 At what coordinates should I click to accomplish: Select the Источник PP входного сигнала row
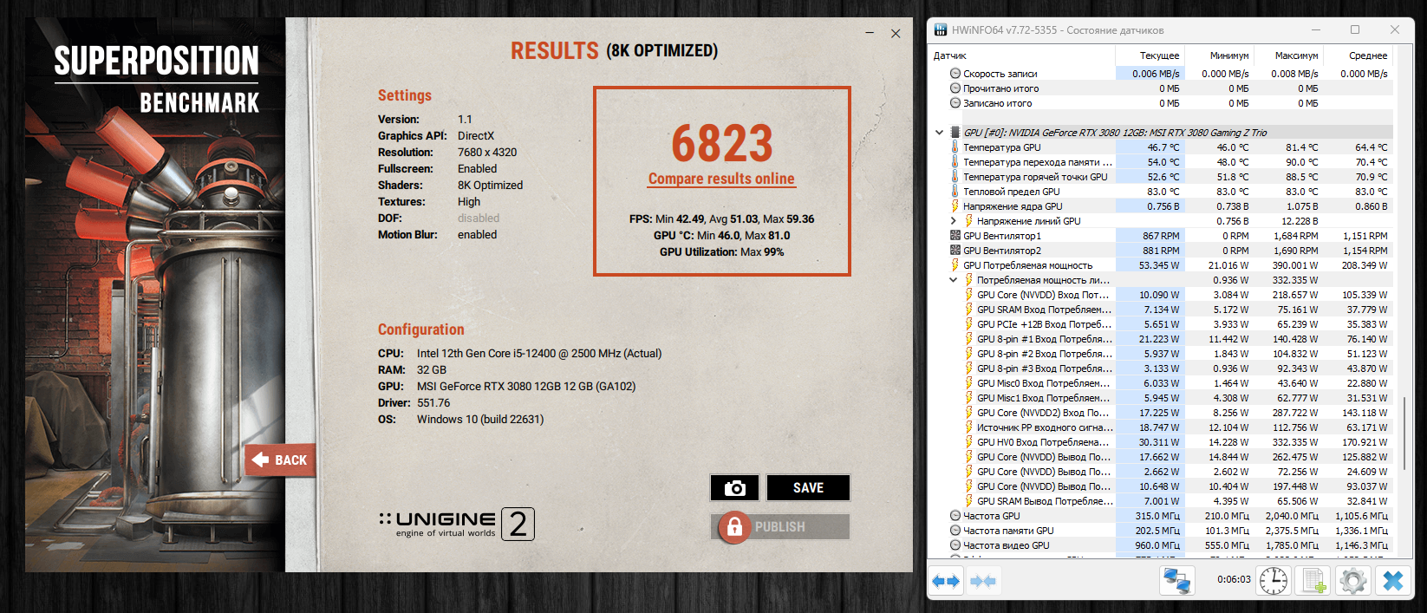point(1160,427)
